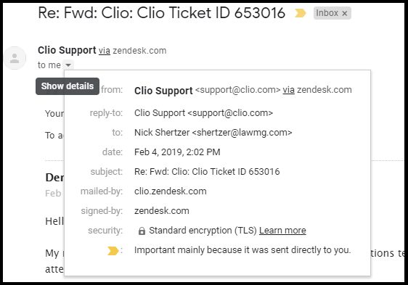Screen dimensions: 408x285
Task: Click the Clio Support sender name in the header
Action: 67,50
